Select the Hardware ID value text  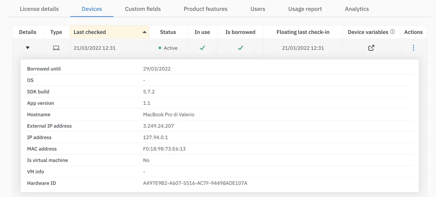196,183
